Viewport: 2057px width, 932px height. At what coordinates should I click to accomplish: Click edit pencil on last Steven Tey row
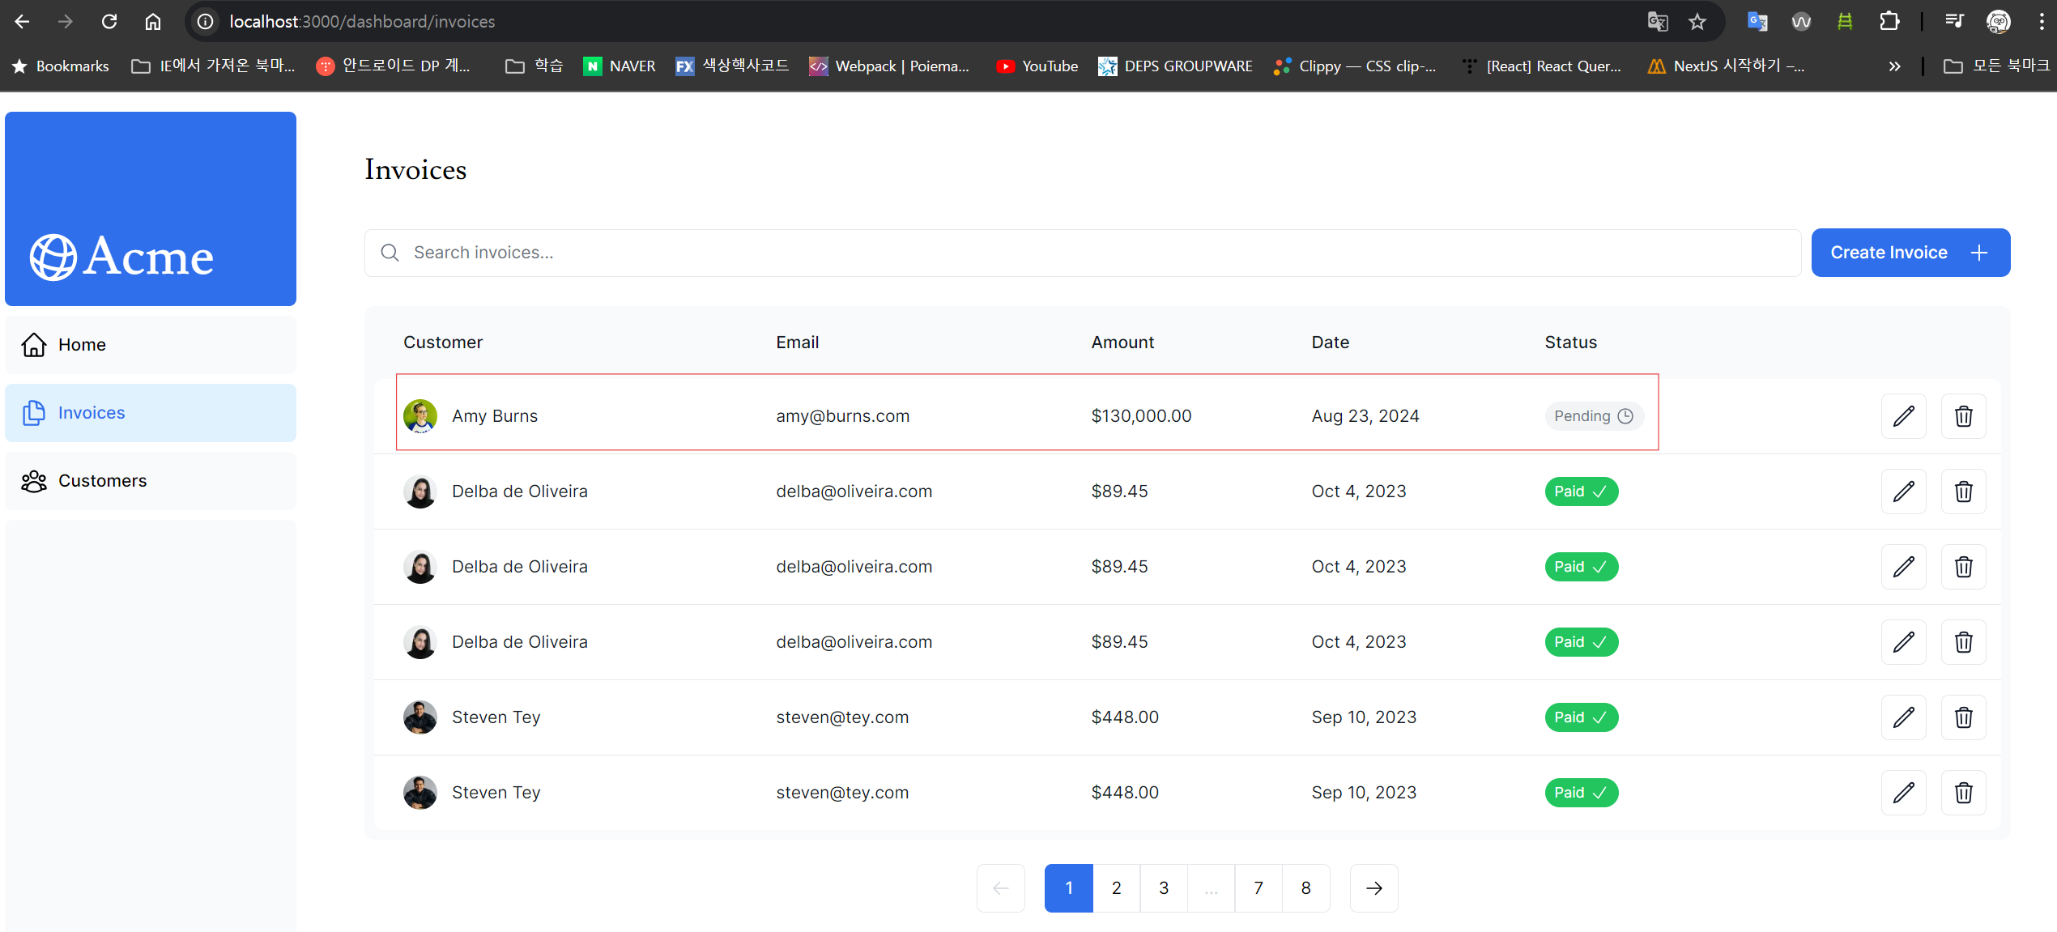click(1903, 793)
